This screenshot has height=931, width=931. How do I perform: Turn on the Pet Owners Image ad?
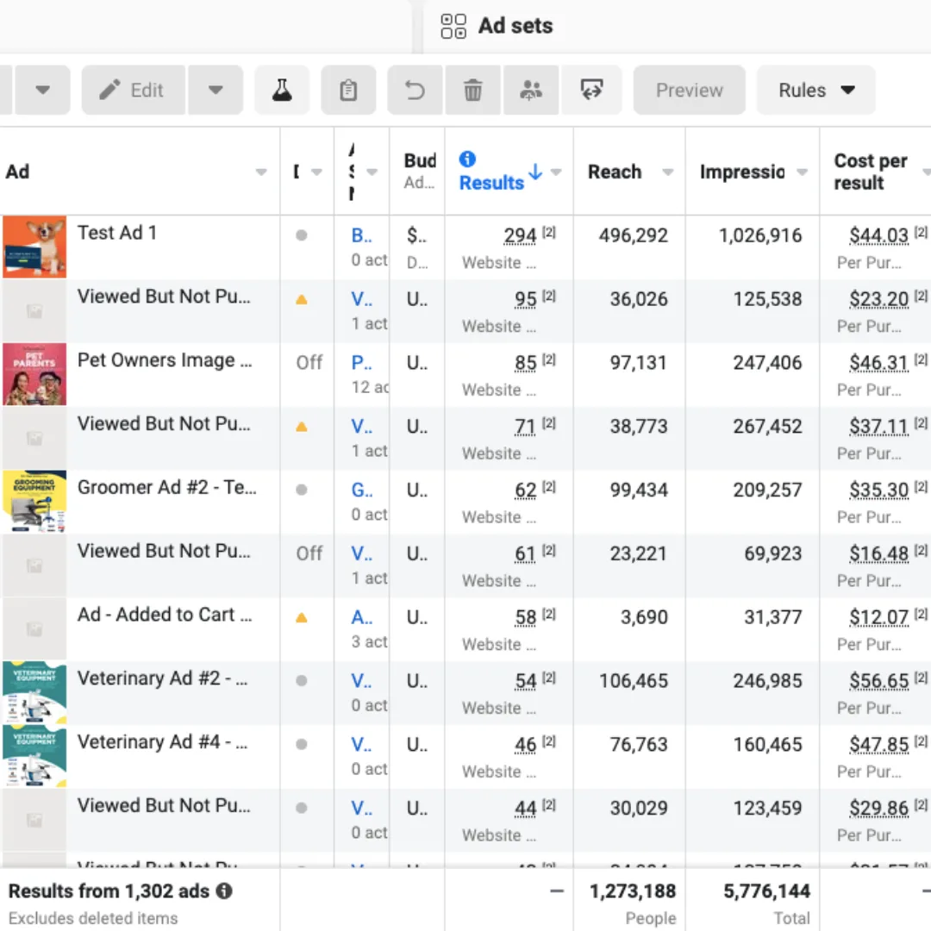click(308, 362)
